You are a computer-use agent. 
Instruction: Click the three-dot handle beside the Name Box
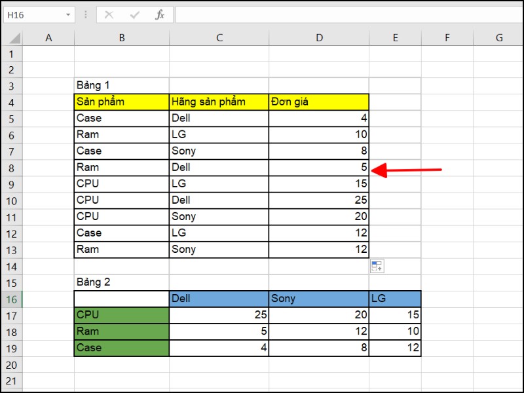coord(86,14)
